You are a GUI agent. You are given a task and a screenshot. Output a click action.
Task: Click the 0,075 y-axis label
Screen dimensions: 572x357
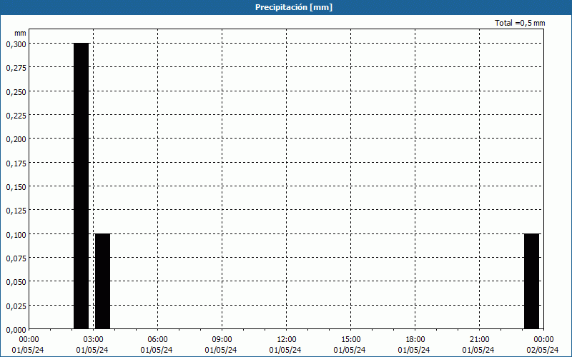coord(16,258)
